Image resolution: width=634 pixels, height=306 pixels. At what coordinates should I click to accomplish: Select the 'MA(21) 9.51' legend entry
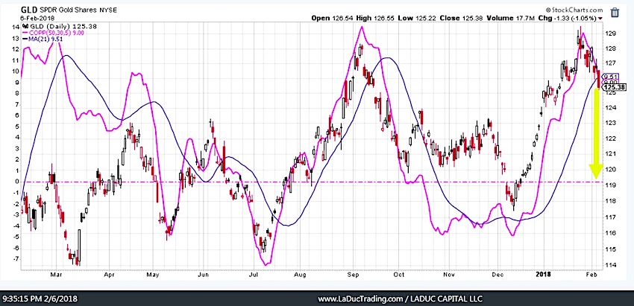43,39
